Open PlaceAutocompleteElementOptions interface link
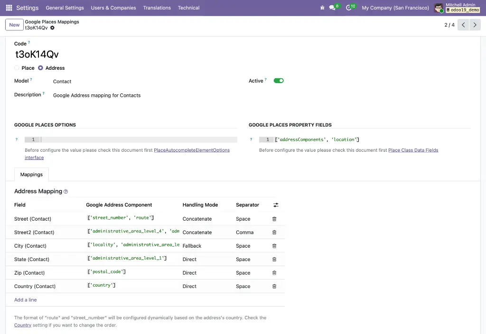This screenshot has height=334, width=486. click(192, 150)
